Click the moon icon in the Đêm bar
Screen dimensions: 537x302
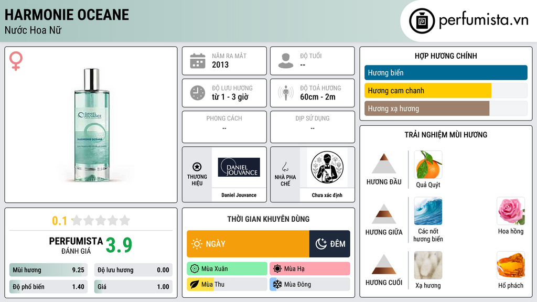(x=321, y=244)
